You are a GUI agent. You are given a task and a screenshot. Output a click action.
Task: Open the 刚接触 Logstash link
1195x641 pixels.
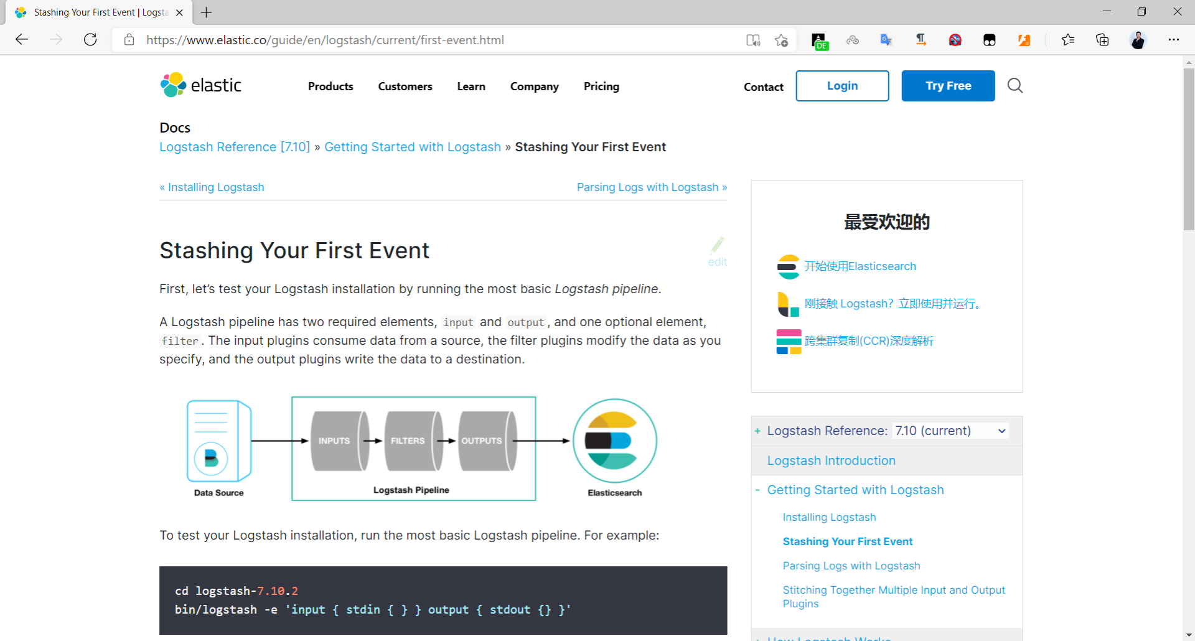(894, 304)
